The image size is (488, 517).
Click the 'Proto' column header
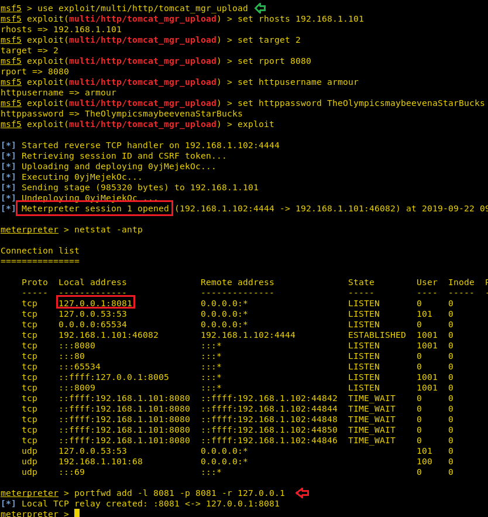pos(35,283)
